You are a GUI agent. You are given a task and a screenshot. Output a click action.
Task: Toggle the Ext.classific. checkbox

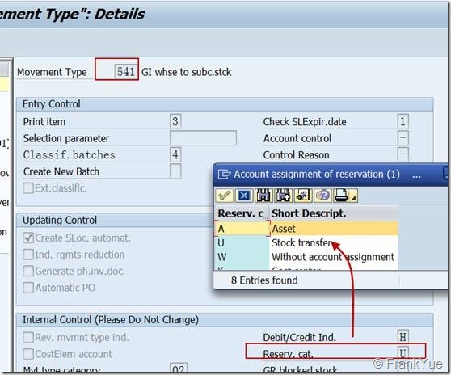(x=28, y=188)
